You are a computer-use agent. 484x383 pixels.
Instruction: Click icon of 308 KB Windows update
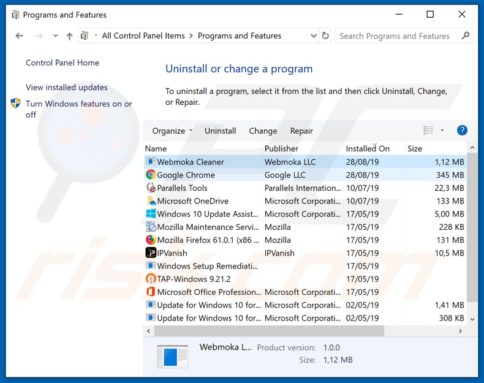pyautogui.click(x=151, y=317)
